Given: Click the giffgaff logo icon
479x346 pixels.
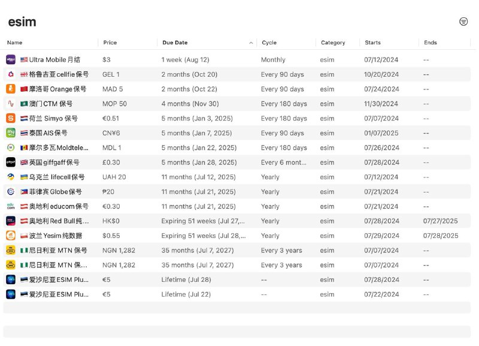Looking at the screenshot, I should pos(11,162).
